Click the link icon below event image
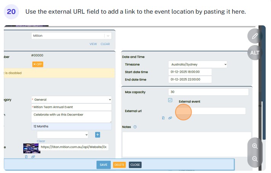Image resolution: width=271 pixels, height=173 pixels. coord(33,156)
